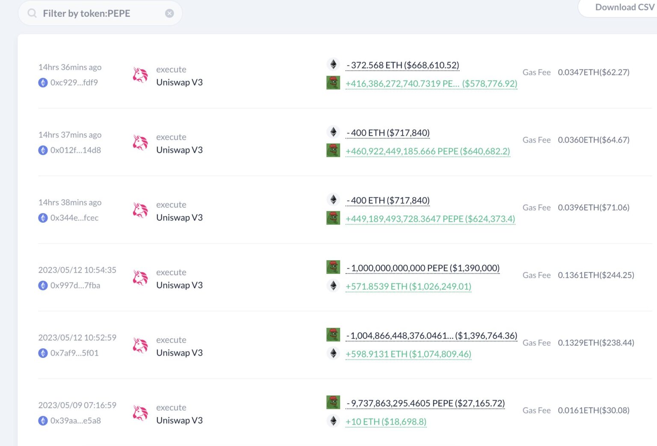The image size is (657, 446).
Task: Click the +460,922,449,185.666 PEPE amount
Action: click(427, 152)
